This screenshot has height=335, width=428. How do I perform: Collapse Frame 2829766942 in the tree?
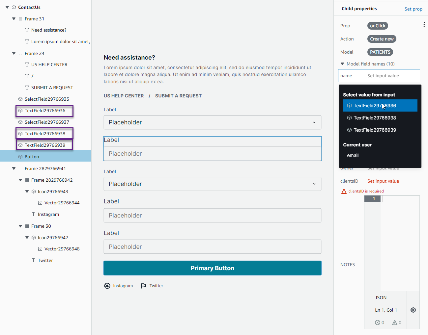coord(20,180)
